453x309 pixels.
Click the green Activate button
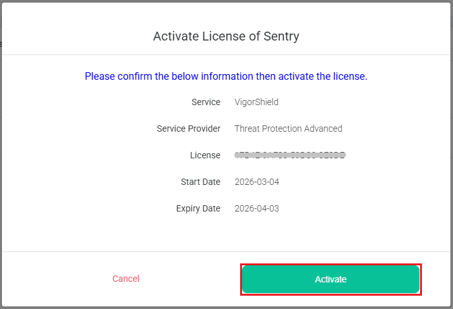pos(330,279)
